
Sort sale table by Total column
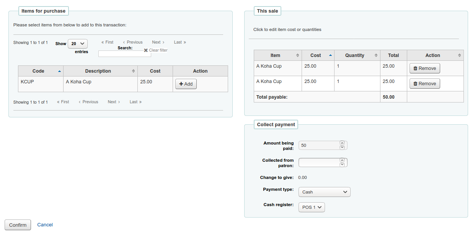(393, 55)
